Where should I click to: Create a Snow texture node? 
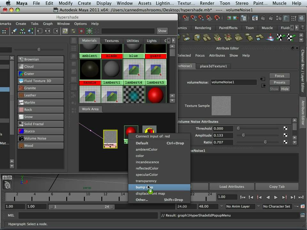pyautogui.click(x=41, y=117)
